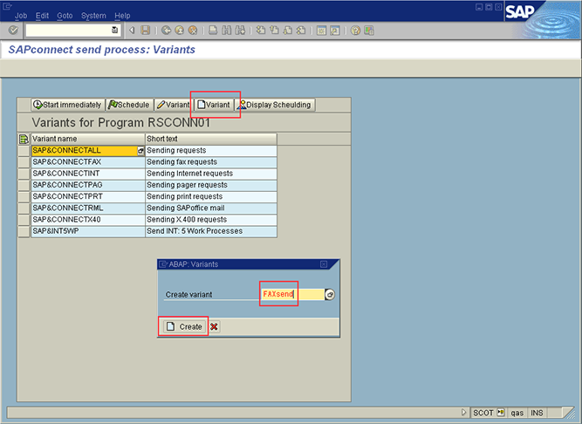This screenshot has height=424, width=582.
Task: Click Create button in ABAP: Variants dialog
Action: (184, 326)
